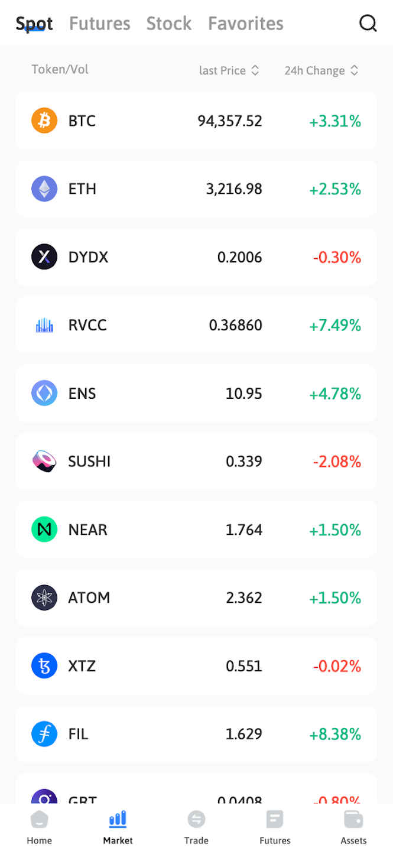Switch to the Futures market tab
393x851 pixels.
99,24
